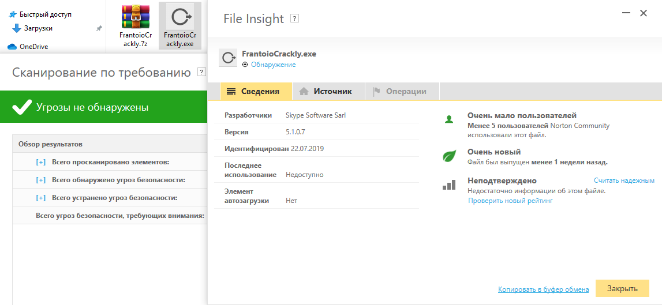Open help icon beside Сканирование по требованию
The image size is (662, 305).
pos(202,72)
